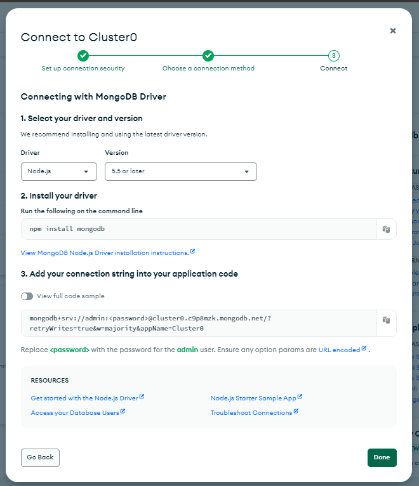
Task: Open the Version dropdown showing 5.5 or later
Action: tap(181, 171)
